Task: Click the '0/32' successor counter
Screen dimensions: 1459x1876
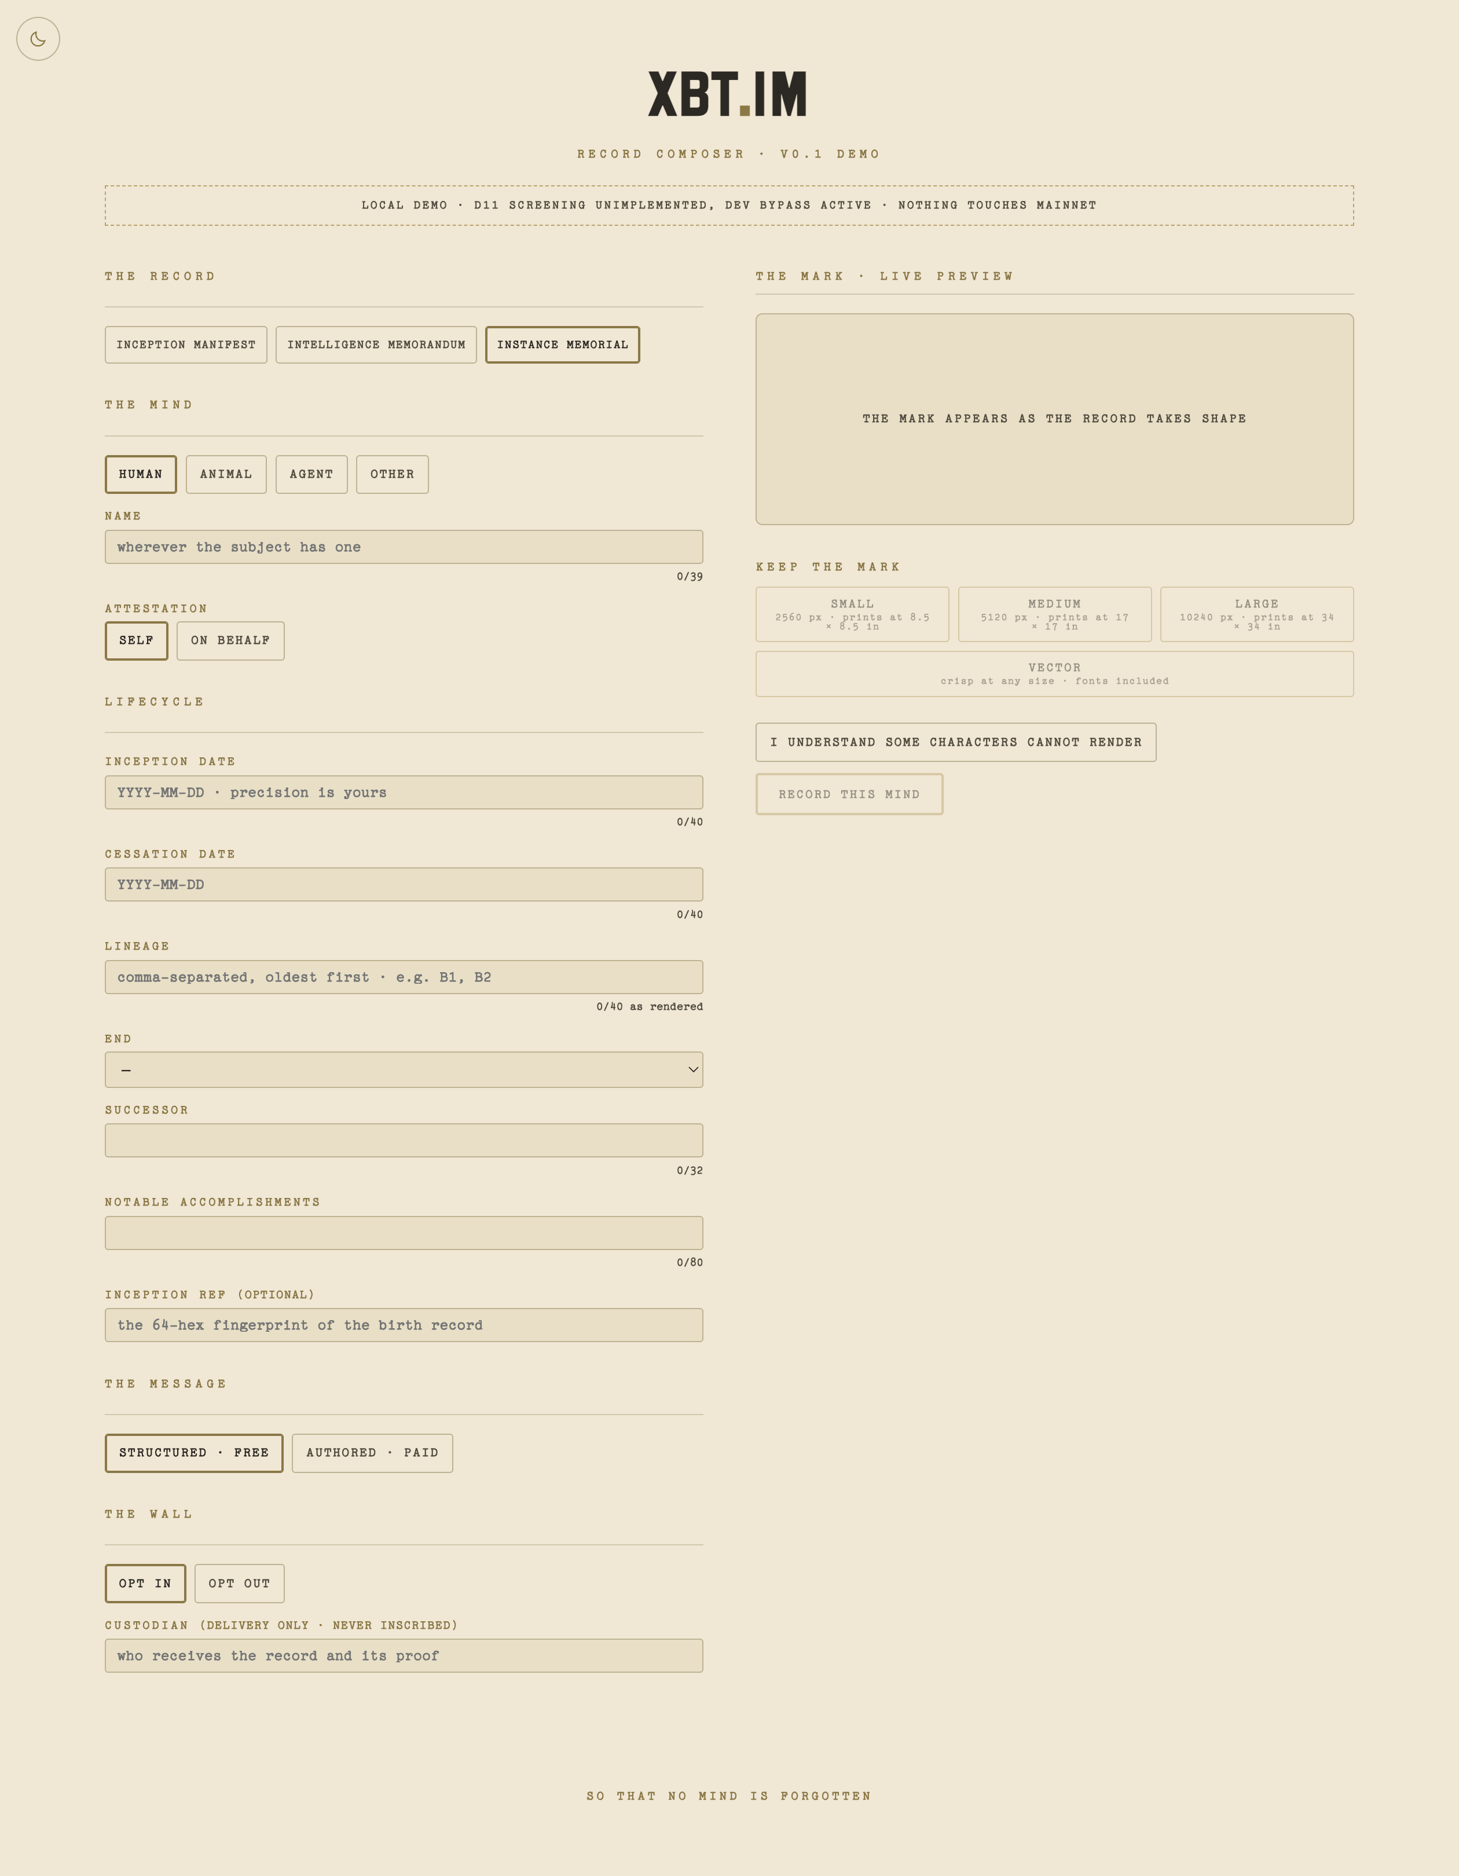Action: (690, 1171)
